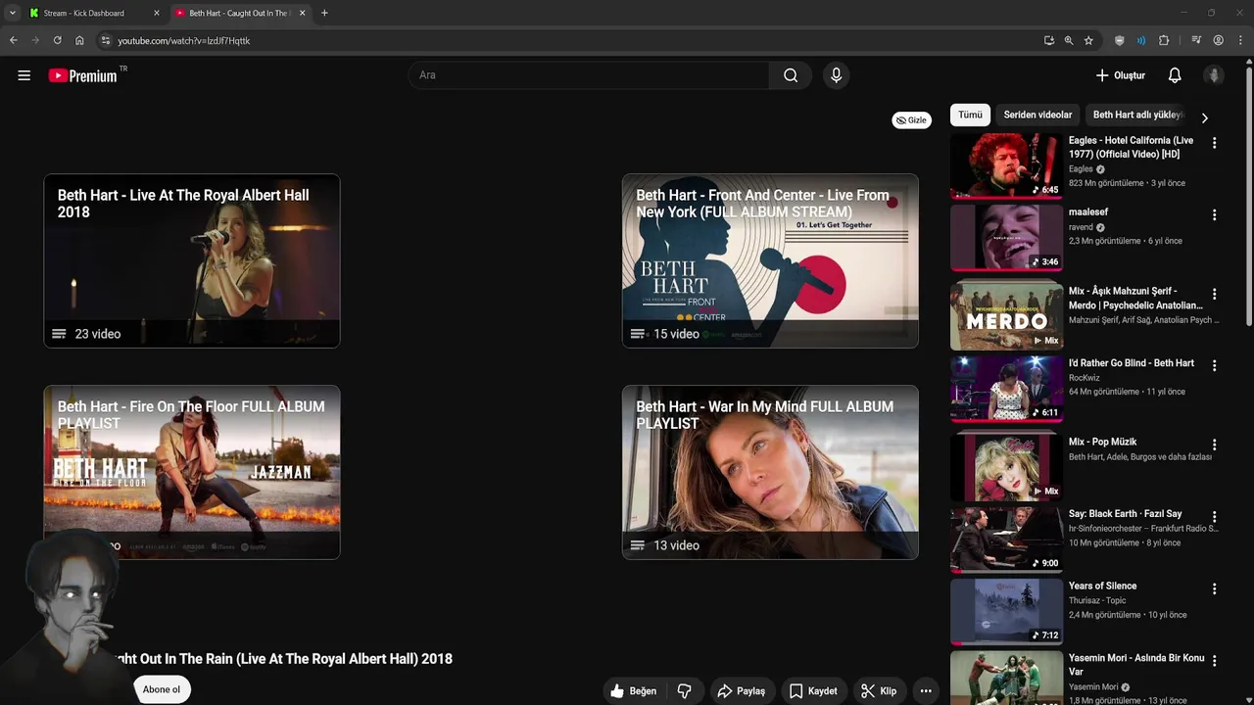Open the tab search dropdown arrow
The width and height of the screenshot is (1254, 705).
coord(13,13)
